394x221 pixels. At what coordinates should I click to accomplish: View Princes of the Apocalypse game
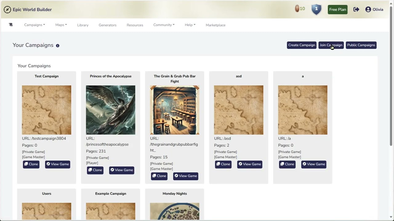pos(122,170)
